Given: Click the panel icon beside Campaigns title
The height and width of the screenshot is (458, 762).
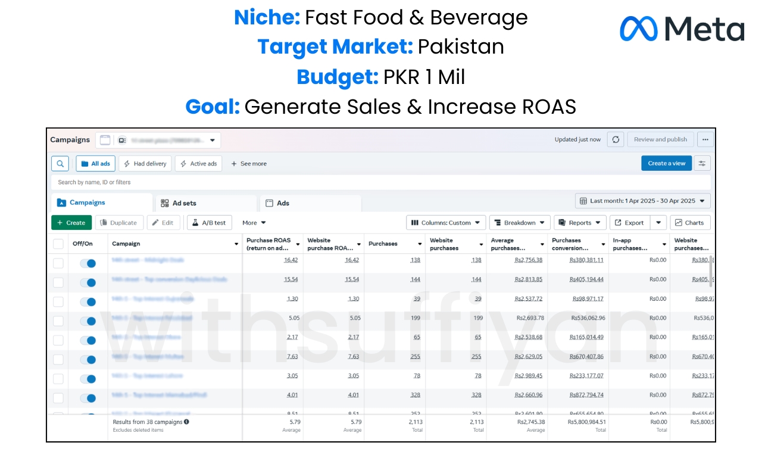Looking at the screenshot, I should [105, 140].
